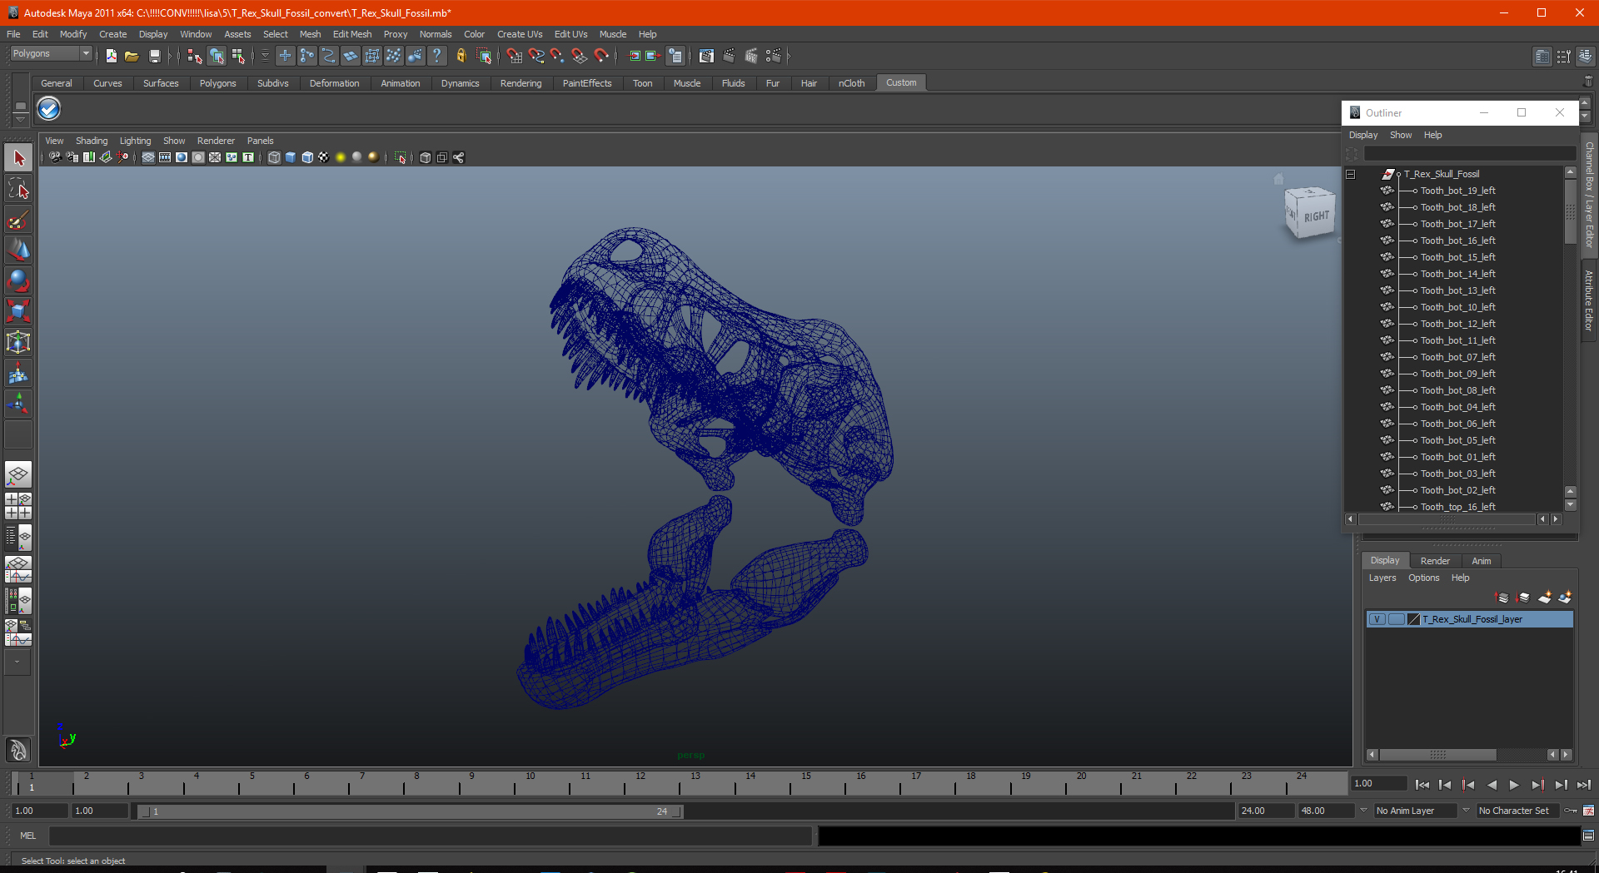The height and width of the screenshot is (873, 1599).
Task: Expand the panel layout options arrow in toolbox
Action: (17, 662)
